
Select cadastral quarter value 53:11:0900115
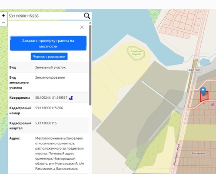(46, 123)
